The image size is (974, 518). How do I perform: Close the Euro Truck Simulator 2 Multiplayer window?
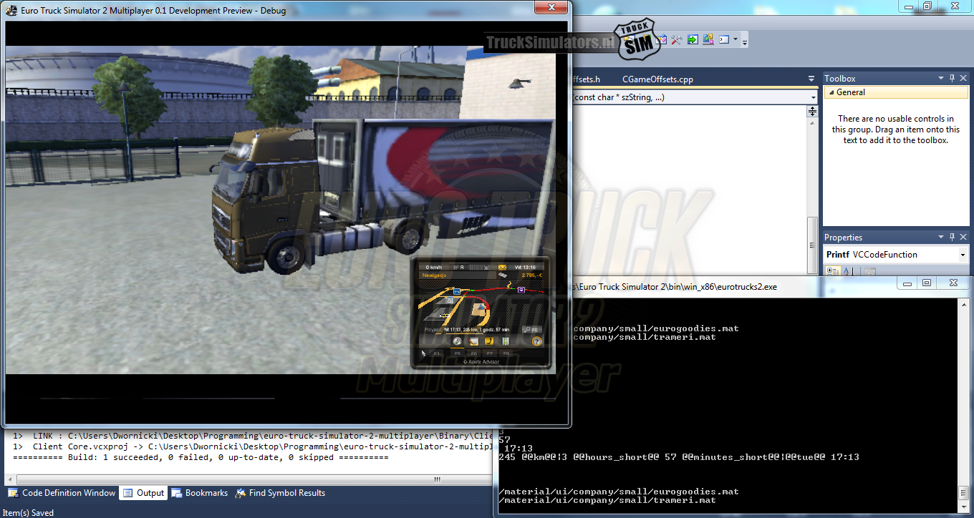(x=551, y=7)
